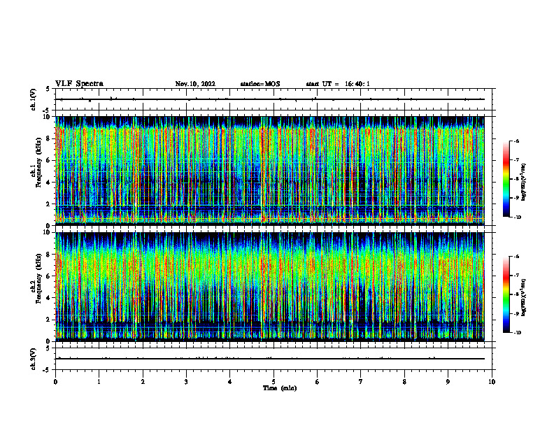Click the ch.1 color bar log(PSD) unit label
The image size is (554, 428).
pyautogui.click(x=524, y=182)
